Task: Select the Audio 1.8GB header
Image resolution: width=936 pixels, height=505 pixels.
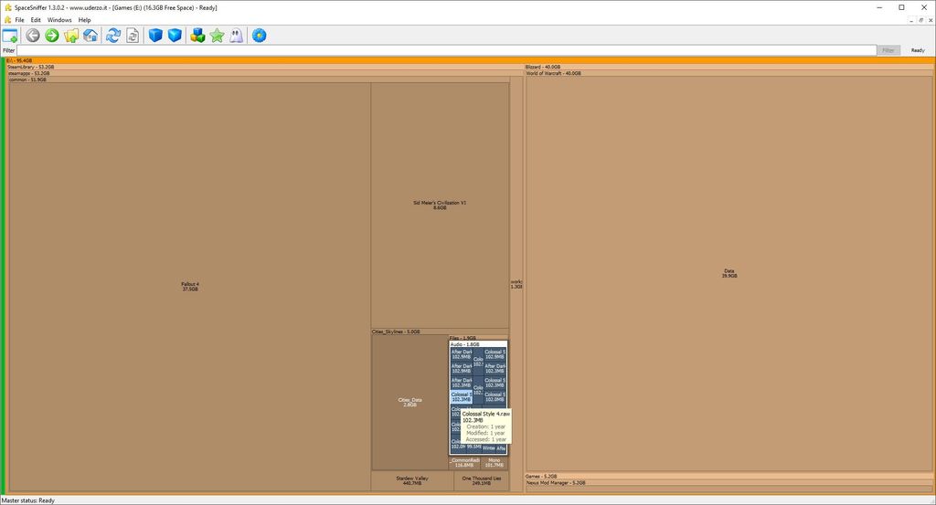Action: coord(478,344)
